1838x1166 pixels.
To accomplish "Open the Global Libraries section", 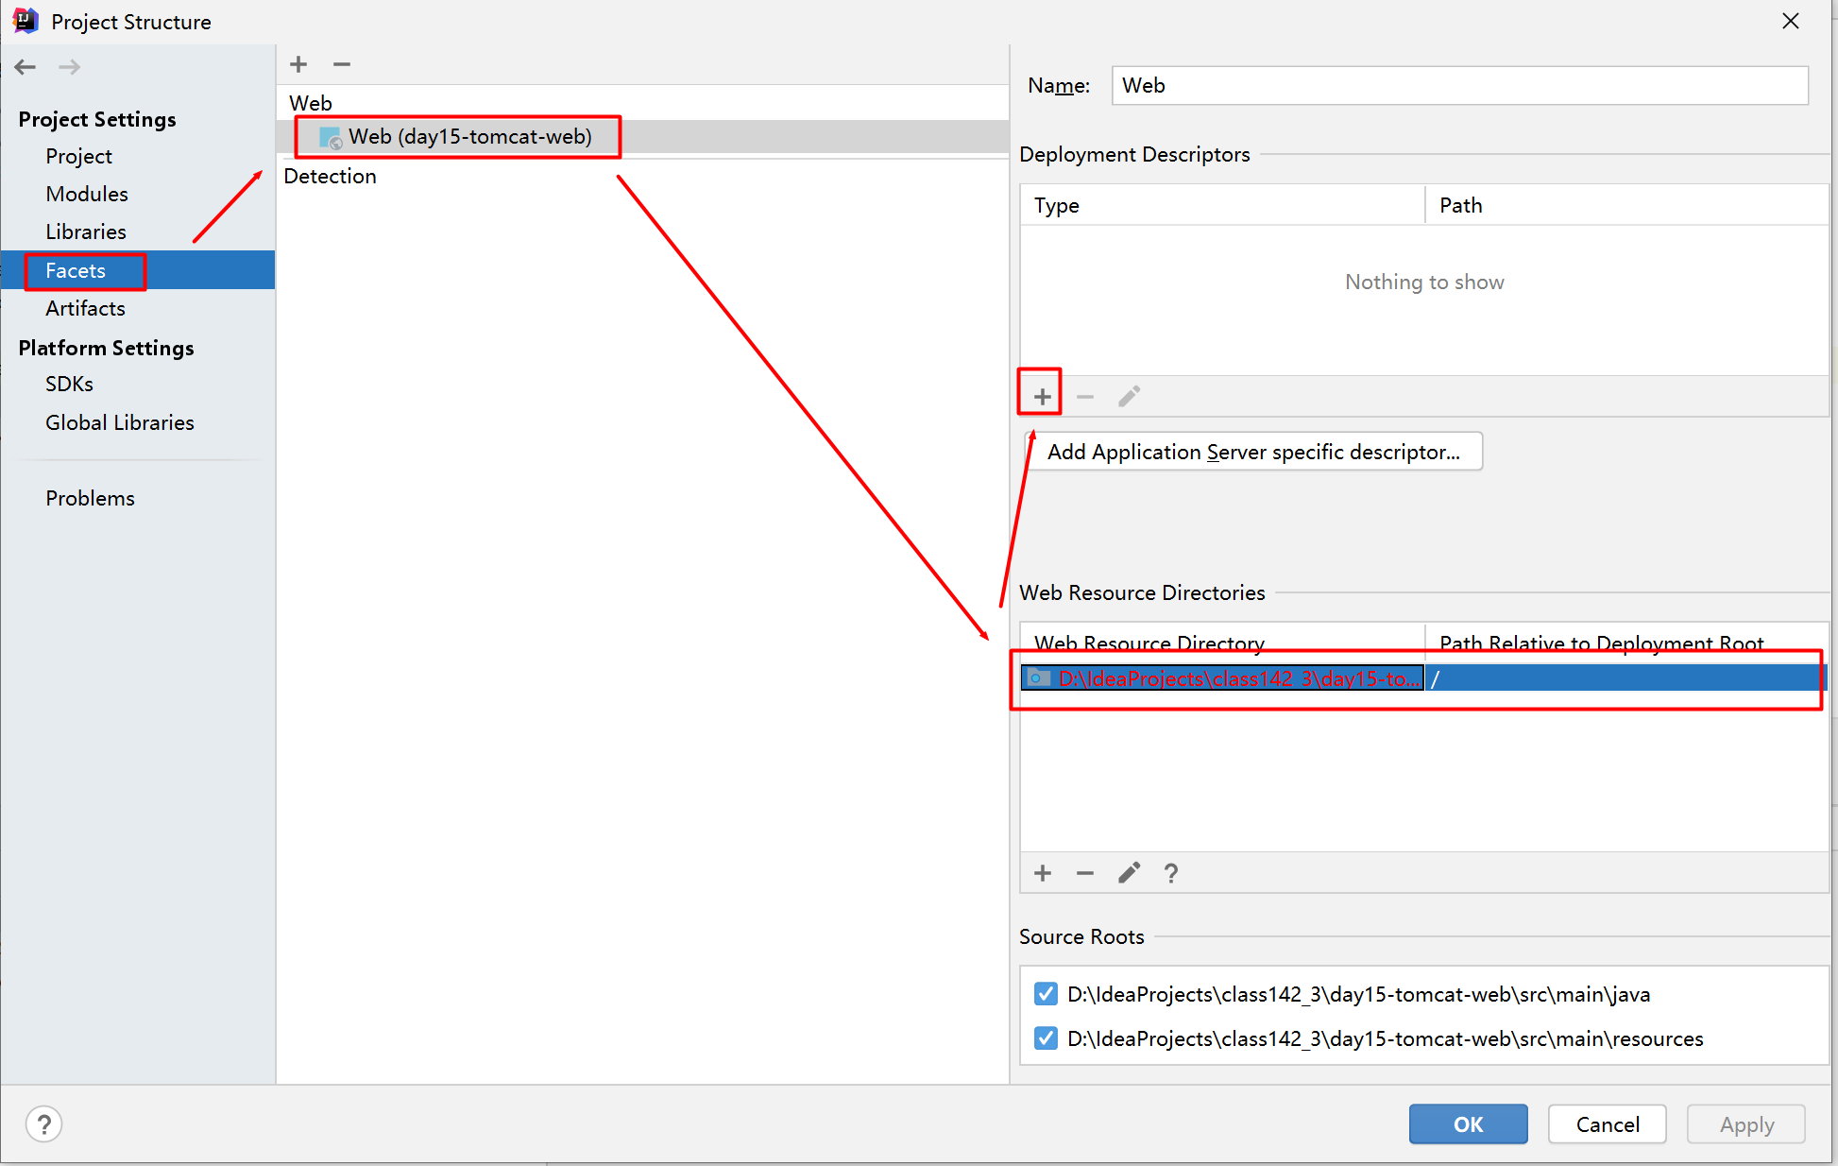I will pos(120,422).
